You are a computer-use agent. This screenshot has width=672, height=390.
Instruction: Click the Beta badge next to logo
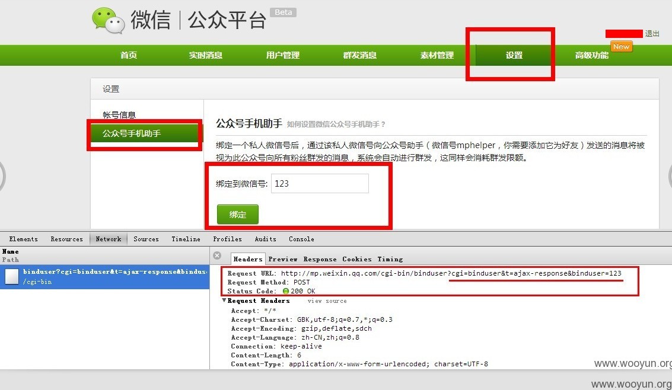click(284, 12)
